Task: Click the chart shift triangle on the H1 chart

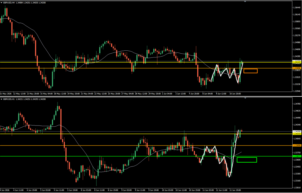Action: coord(245,98)
